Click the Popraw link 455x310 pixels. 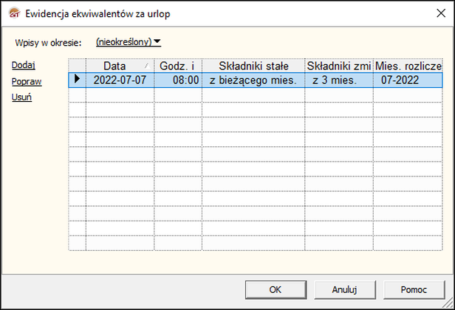click(27, 81)
